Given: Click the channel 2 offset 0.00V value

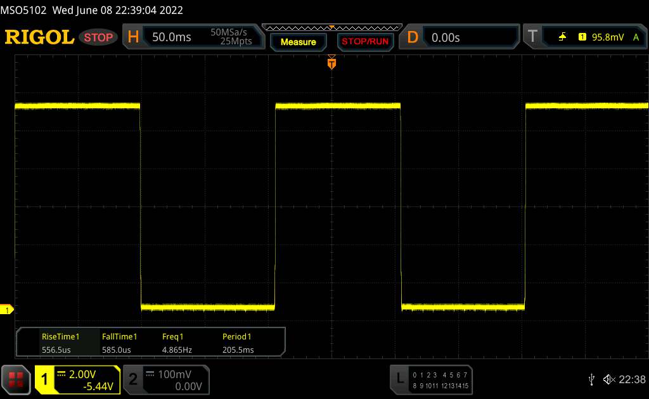Looking at the screenshot, I should [188, 386].
